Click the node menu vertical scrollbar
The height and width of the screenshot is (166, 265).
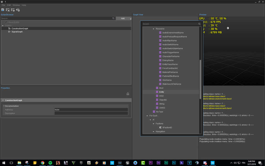(x=200, y=79)
